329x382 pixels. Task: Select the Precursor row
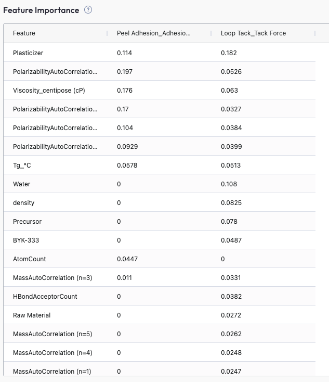(160, 222)
